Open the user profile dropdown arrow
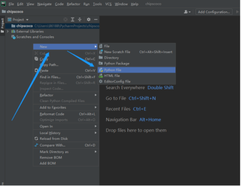The width and height of the screenshot is (241, 186). pyautogui.click(x=190, y=12)
